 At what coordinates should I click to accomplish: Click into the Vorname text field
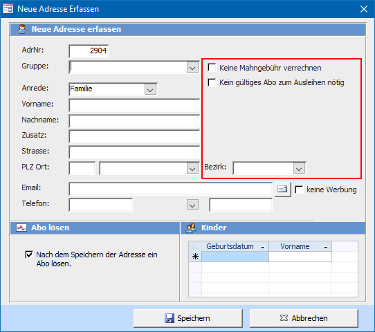click(x=134, y=105)
